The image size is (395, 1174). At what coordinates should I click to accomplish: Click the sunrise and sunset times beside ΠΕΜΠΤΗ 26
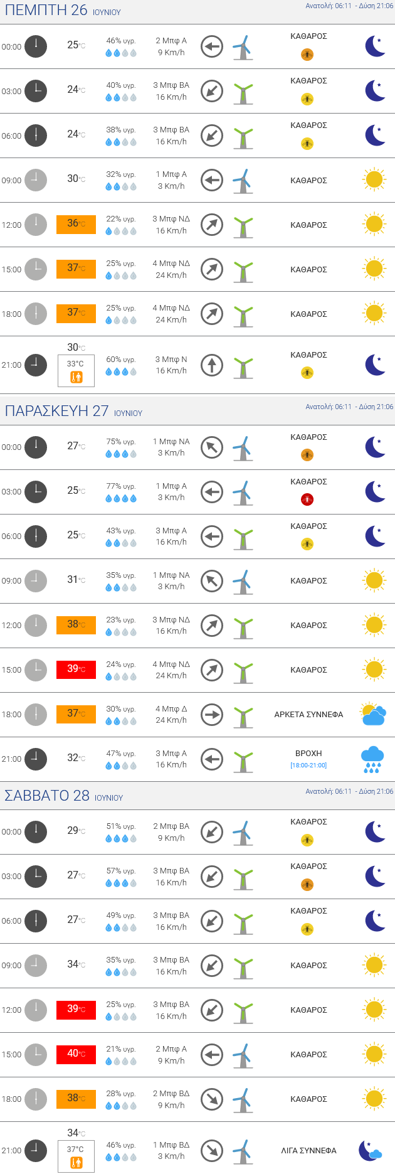click(x=349, y=6)
